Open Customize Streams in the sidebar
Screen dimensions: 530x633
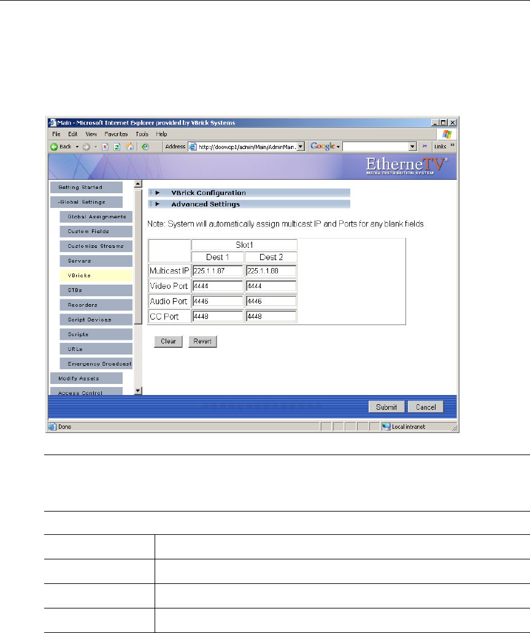[x=96, y=246]
